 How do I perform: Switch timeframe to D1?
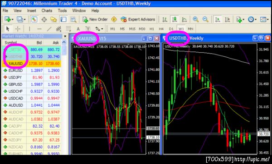pyautogui.click(x=171, y=29)
